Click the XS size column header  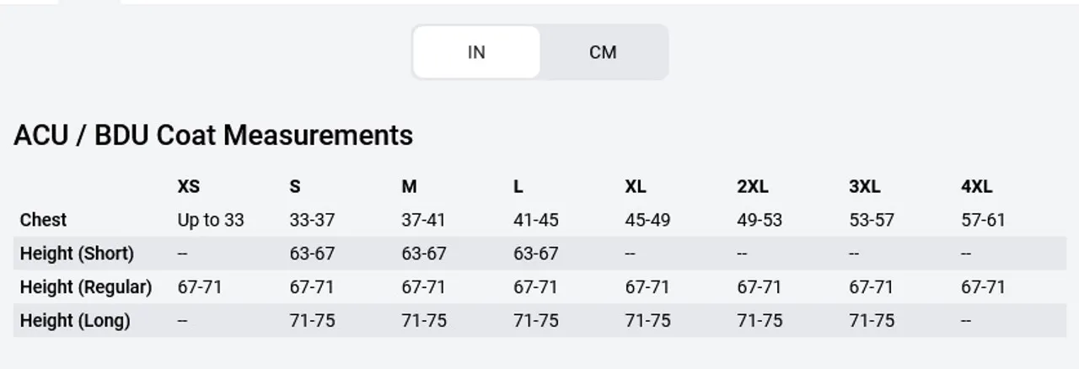pos(189,186)
